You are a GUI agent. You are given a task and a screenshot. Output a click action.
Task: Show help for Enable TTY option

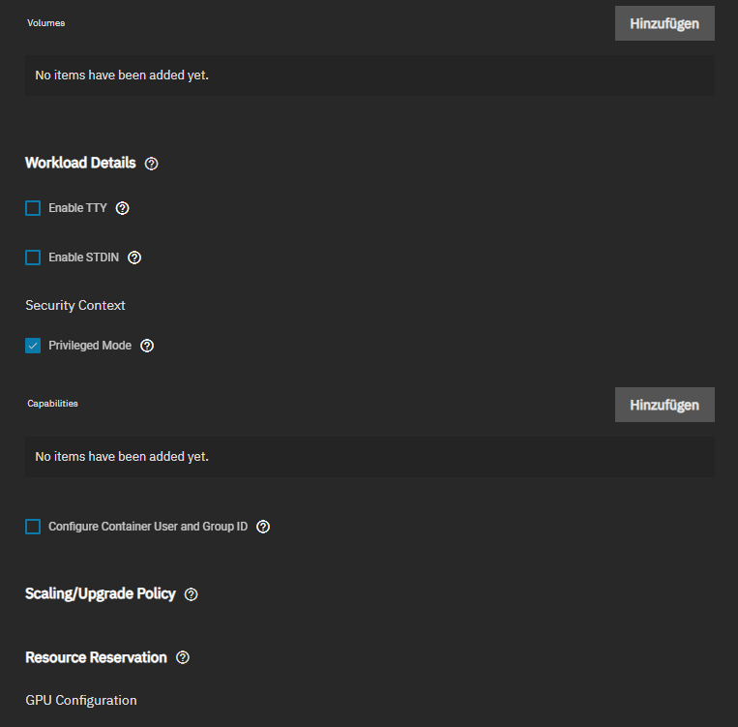(x=123, y=208)
